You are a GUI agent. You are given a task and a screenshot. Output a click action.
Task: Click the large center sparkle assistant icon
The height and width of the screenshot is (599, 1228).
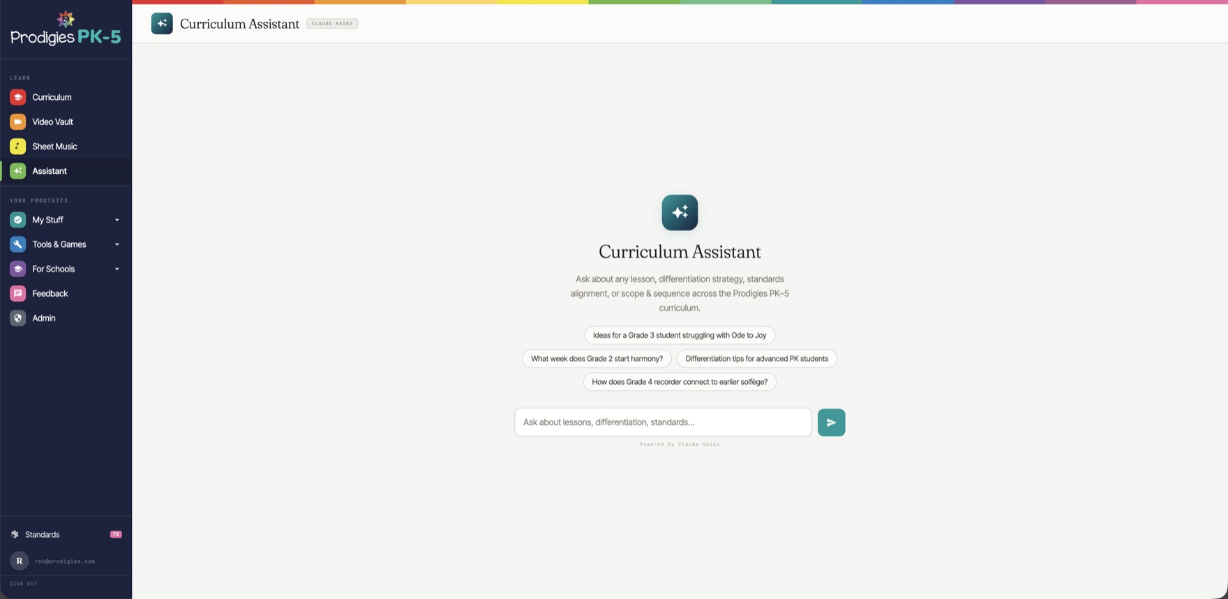click(680, 212)
